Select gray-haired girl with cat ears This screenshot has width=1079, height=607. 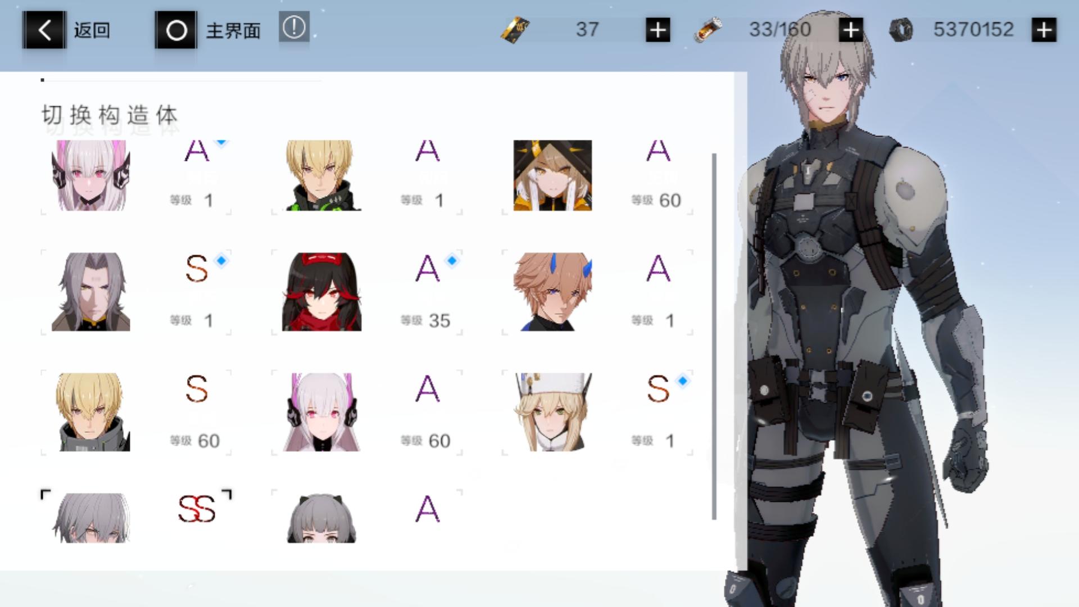point(321,518)
